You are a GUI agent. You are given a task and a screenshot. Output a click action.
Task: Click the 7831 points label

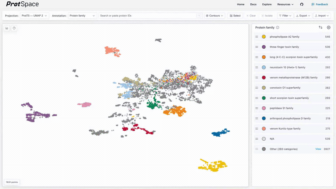(12, 182)
